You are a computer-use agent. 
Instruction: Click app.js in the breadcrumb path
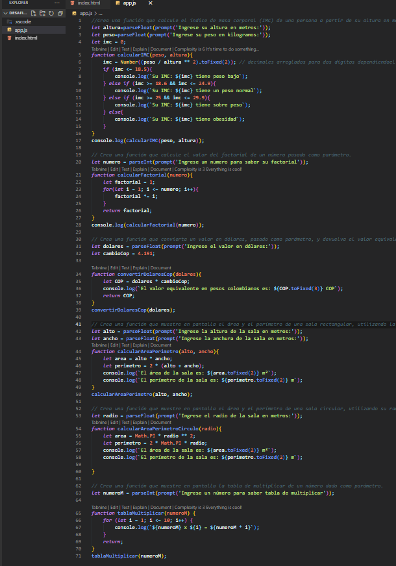(86, 14)
